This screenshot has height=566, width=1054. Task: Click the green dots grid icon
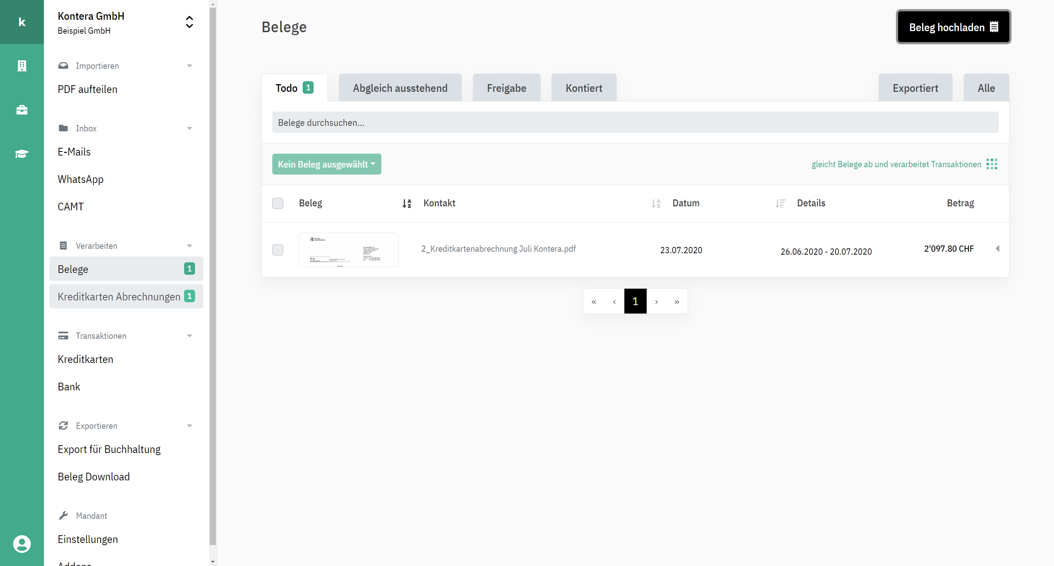992,164
